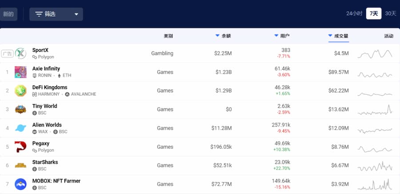Click the Games category in the Pegaxy row
The width and height of the screenshot is (400, 194).
pyautogui.click(x=165, y=147)
